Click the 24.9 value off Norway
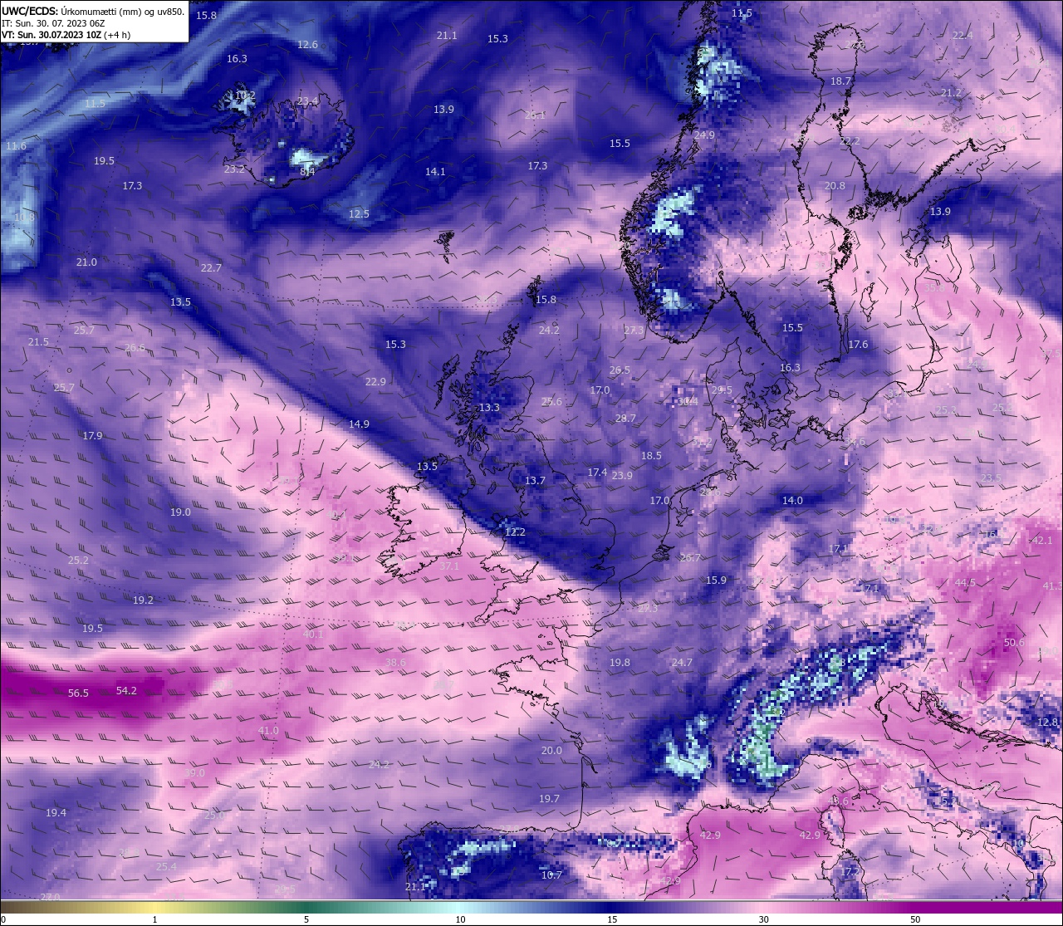The width and height of the screenshot is (1063, 926). pos(704,135)
